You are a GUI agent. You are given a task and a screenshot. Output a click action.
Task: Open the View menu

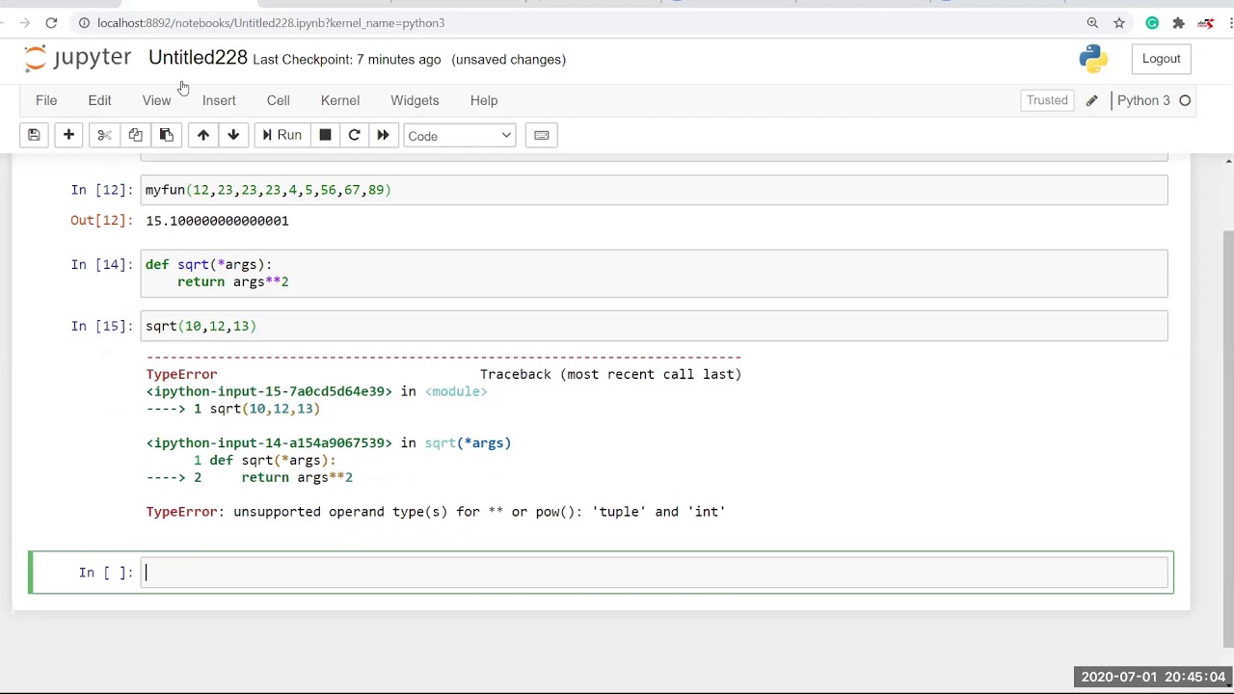point(156,100)
